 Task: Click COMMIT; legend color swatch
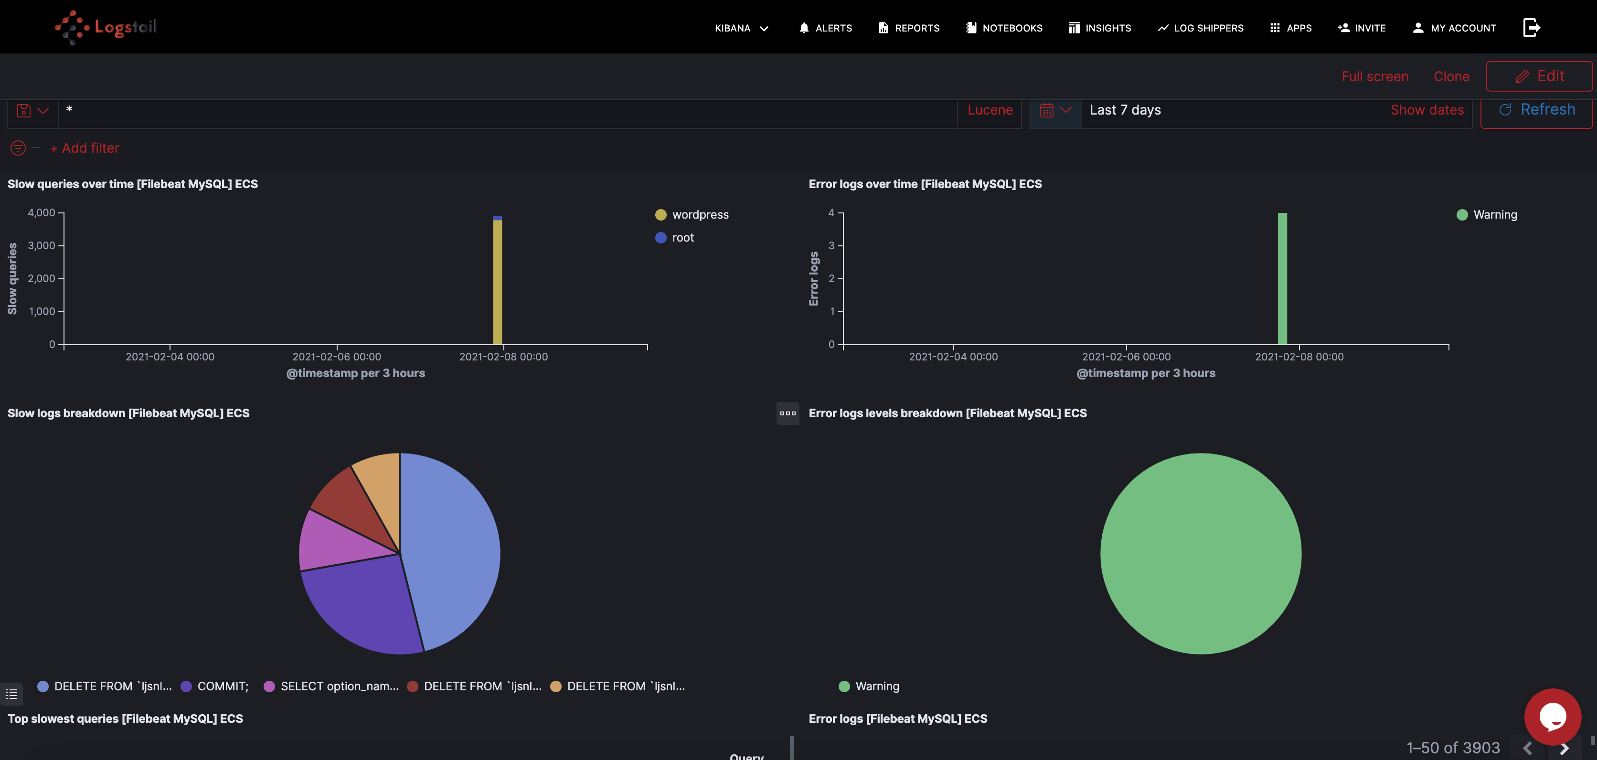tap(186, 686)
